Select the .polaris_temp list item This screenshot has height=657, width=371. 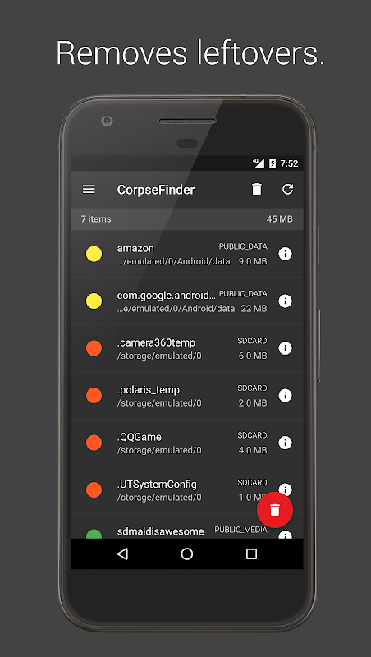coord(187,396)
